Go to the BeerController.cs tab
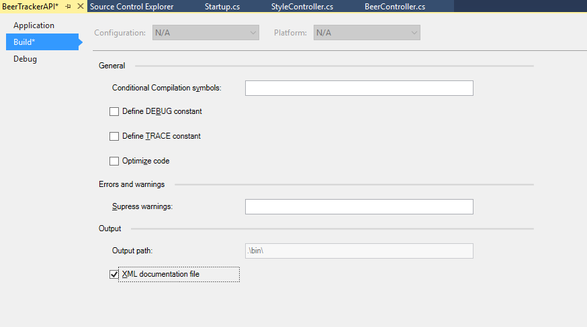The width and height of the screenshot is (587, 327). coord(394,7)
